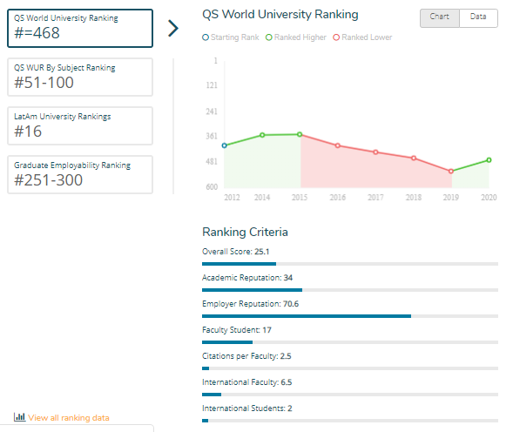The width and height of the screenshot is (513, 432).
Task: Switch to the Data tab
Action: (x=478, y=18)
